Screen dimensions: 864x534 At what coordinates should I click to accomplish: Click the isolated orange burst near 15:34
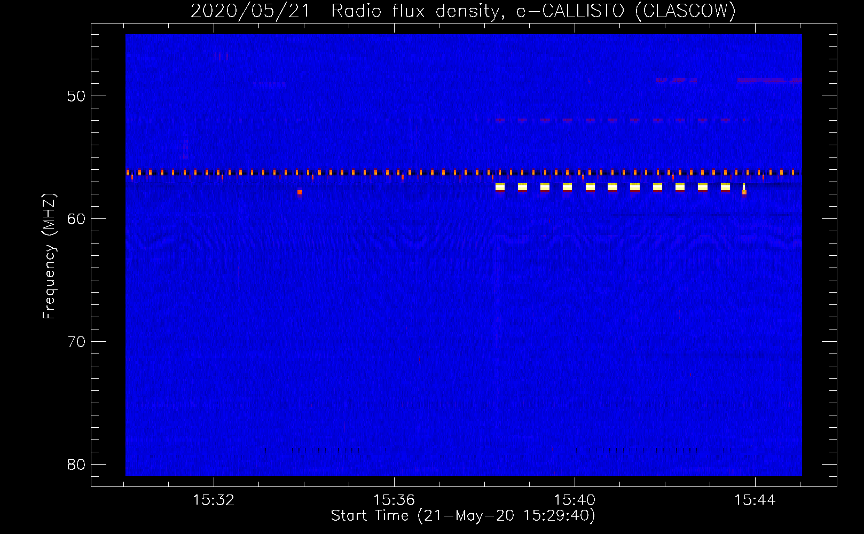tap(300, 192)
